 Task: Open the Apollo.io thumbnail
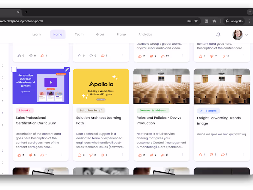tap(101, 86)
